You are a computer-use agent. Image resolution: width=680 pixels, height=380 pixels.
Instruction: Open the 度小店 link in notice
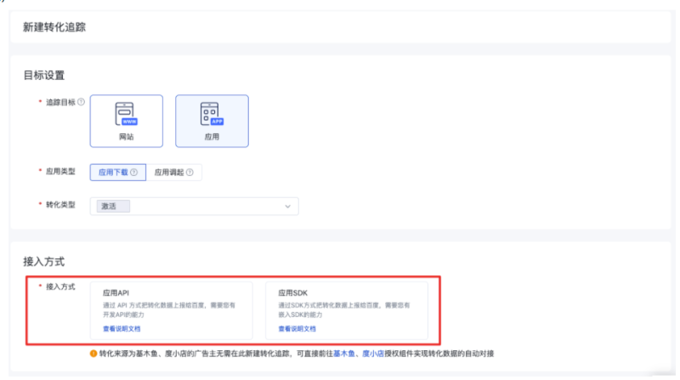(373, 354)
